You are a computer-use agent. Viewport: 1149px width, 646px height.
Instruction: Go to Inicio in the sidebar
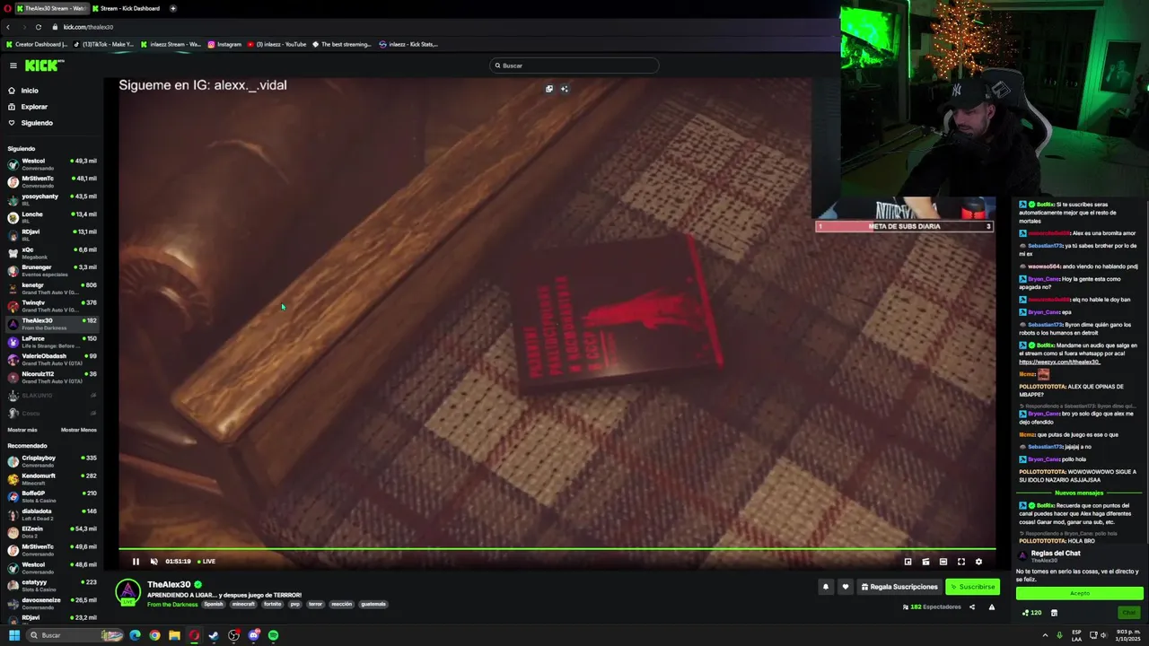click(30, 91)
